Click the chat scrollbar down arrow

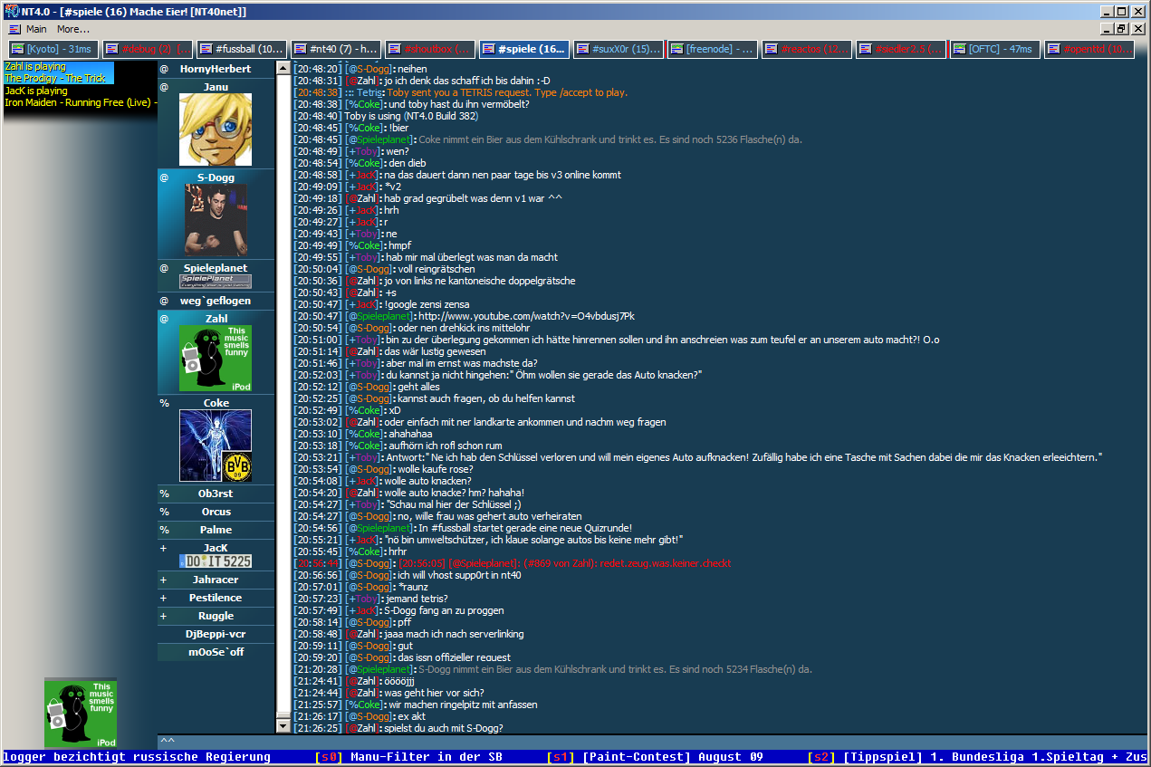[283, 726]
